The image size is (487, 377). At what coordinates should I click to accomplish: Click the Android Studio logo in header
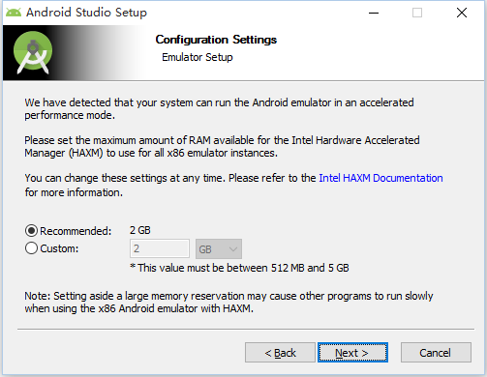[33, 52]
